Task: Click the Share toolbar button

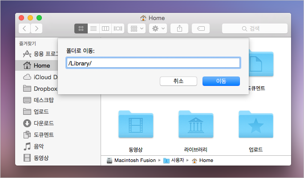Action: click(x=179, y=28)
